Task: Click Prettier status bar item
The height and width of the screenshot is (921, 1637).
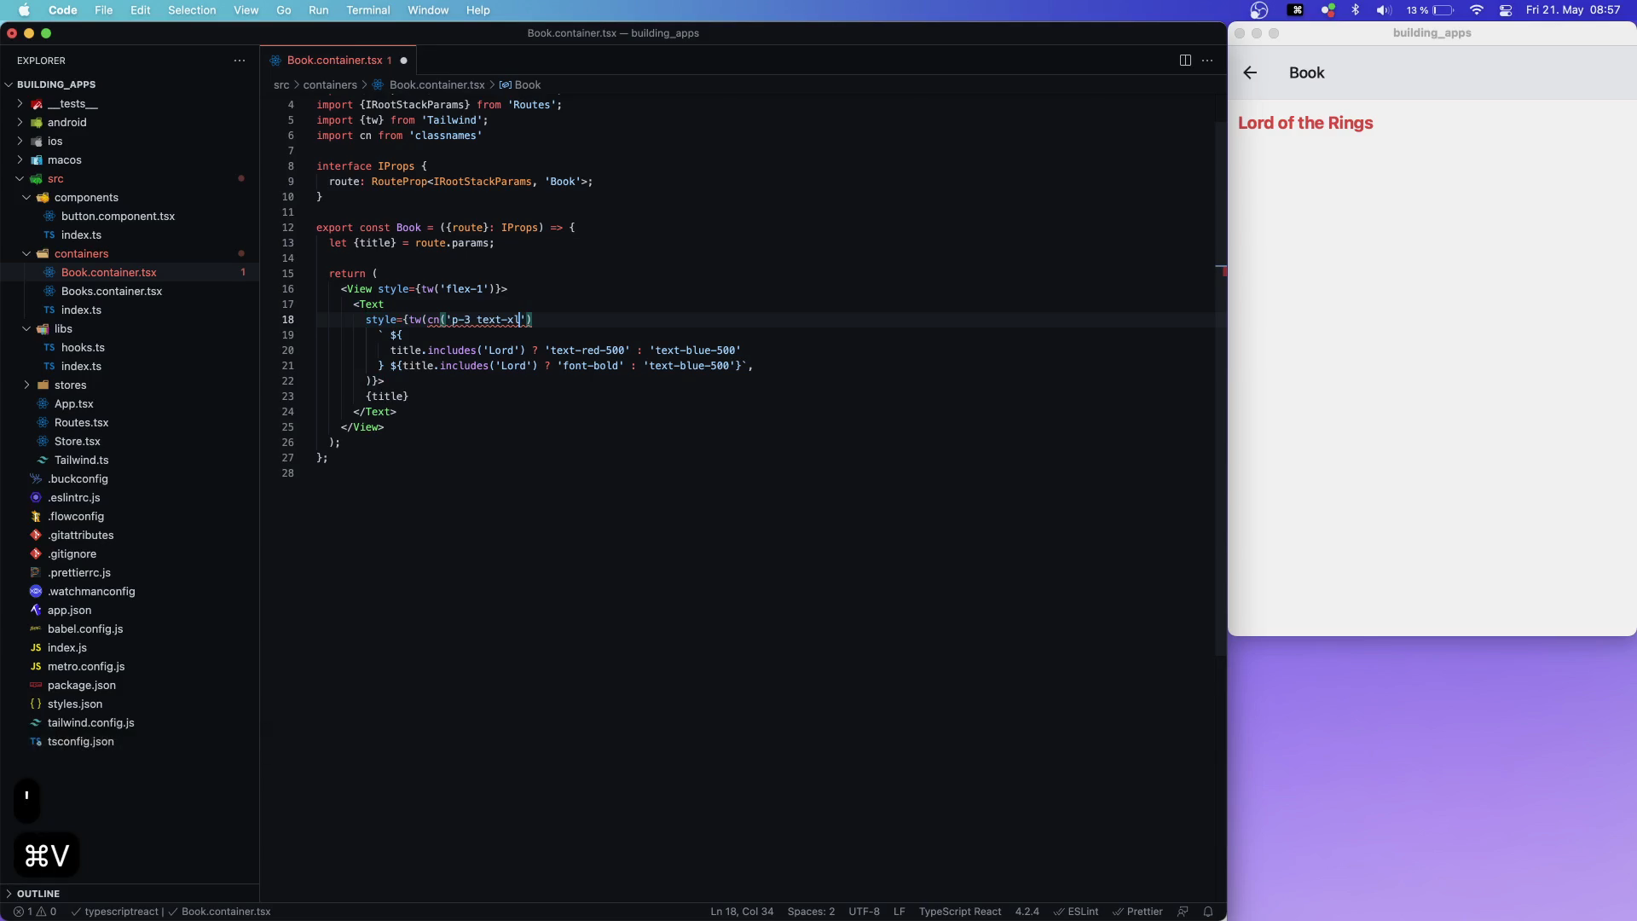Action: [x=1137, y=912]
